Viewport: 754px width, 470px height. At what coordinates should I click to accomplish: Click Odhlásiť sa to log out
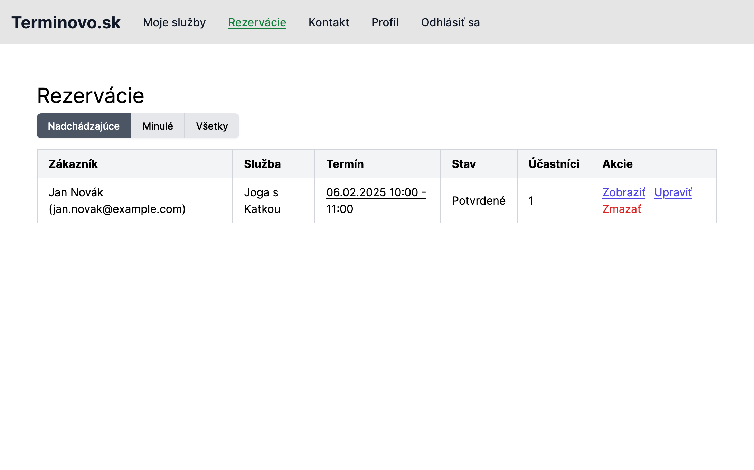point(450,22)
